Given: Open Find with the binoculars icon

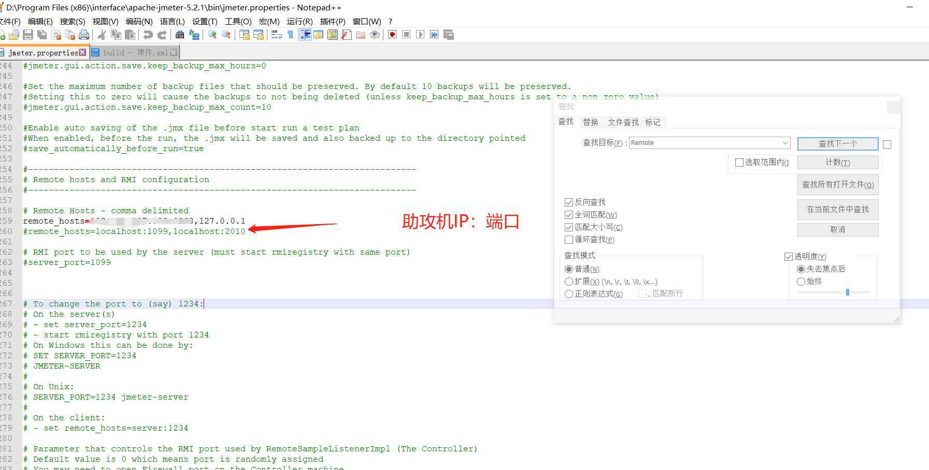Looking at the screenshot, I should (x=179, y=35).
